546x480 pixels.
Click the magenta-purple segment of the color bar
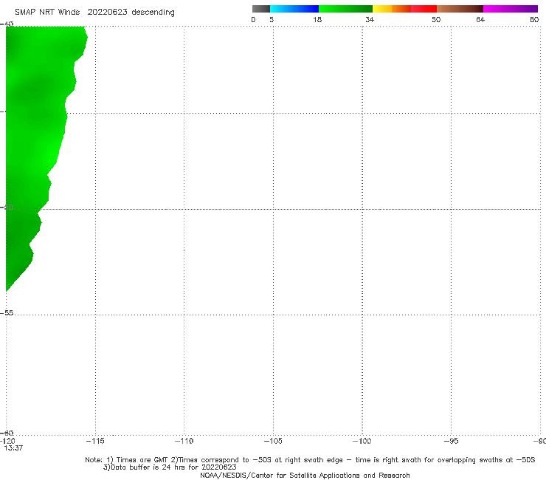click(510, 9)
